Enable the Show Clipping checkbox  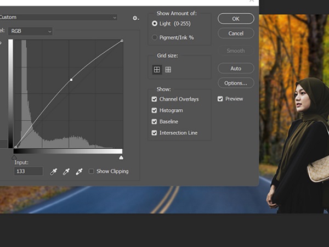point(92,171)
